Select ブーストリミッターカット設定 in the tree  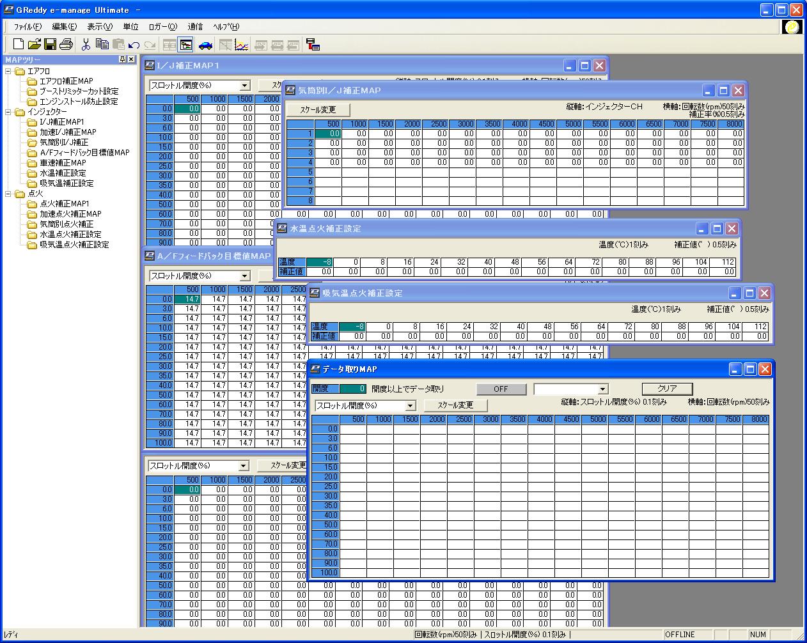(79, 91)
